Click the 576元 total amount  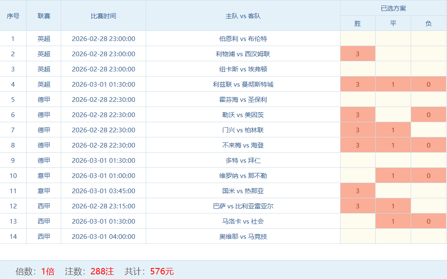tap(162, 271)
